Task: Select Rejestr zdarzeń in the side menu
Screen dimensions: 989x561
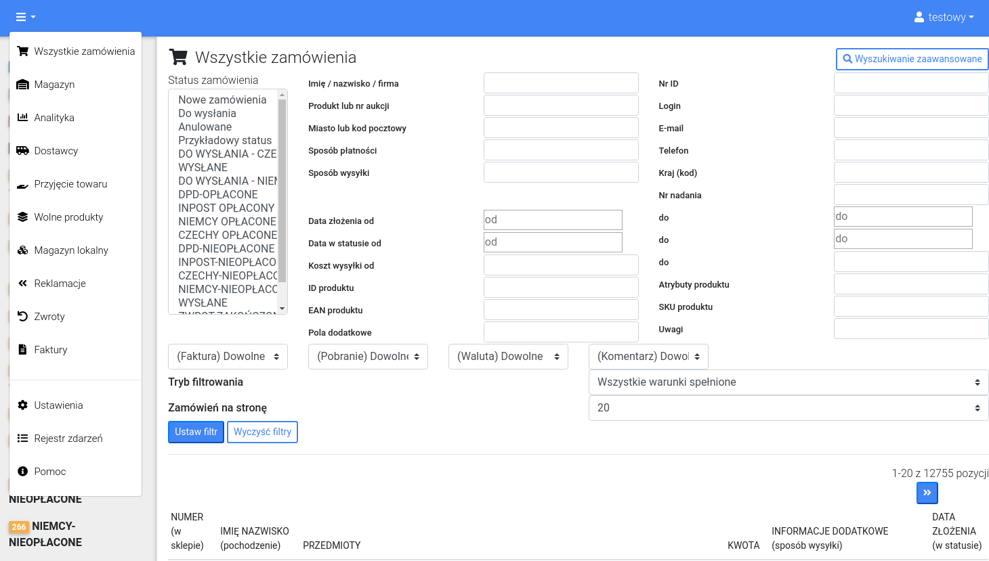Action: (68, 439)
